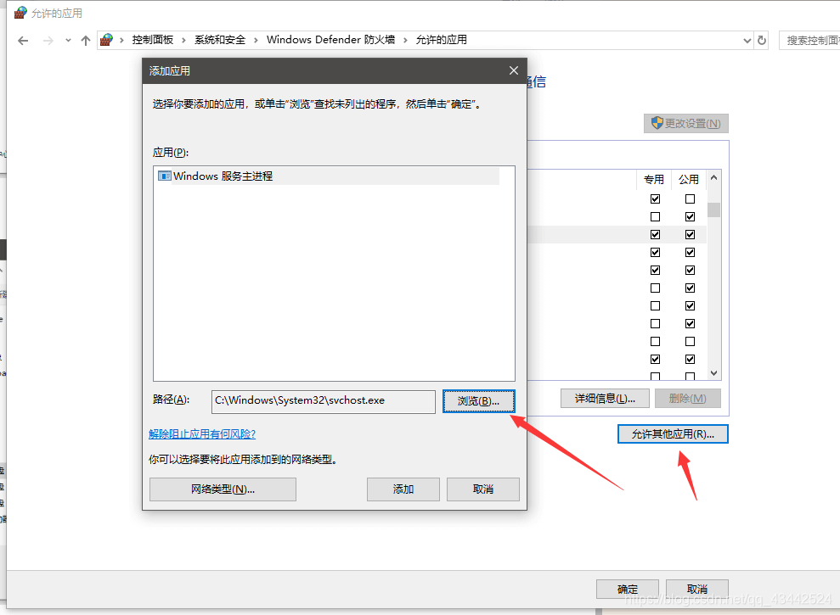The height and width of the screenshot is (615, 840).
Task: Click the 公用 column header
Action: pos(689,179)
